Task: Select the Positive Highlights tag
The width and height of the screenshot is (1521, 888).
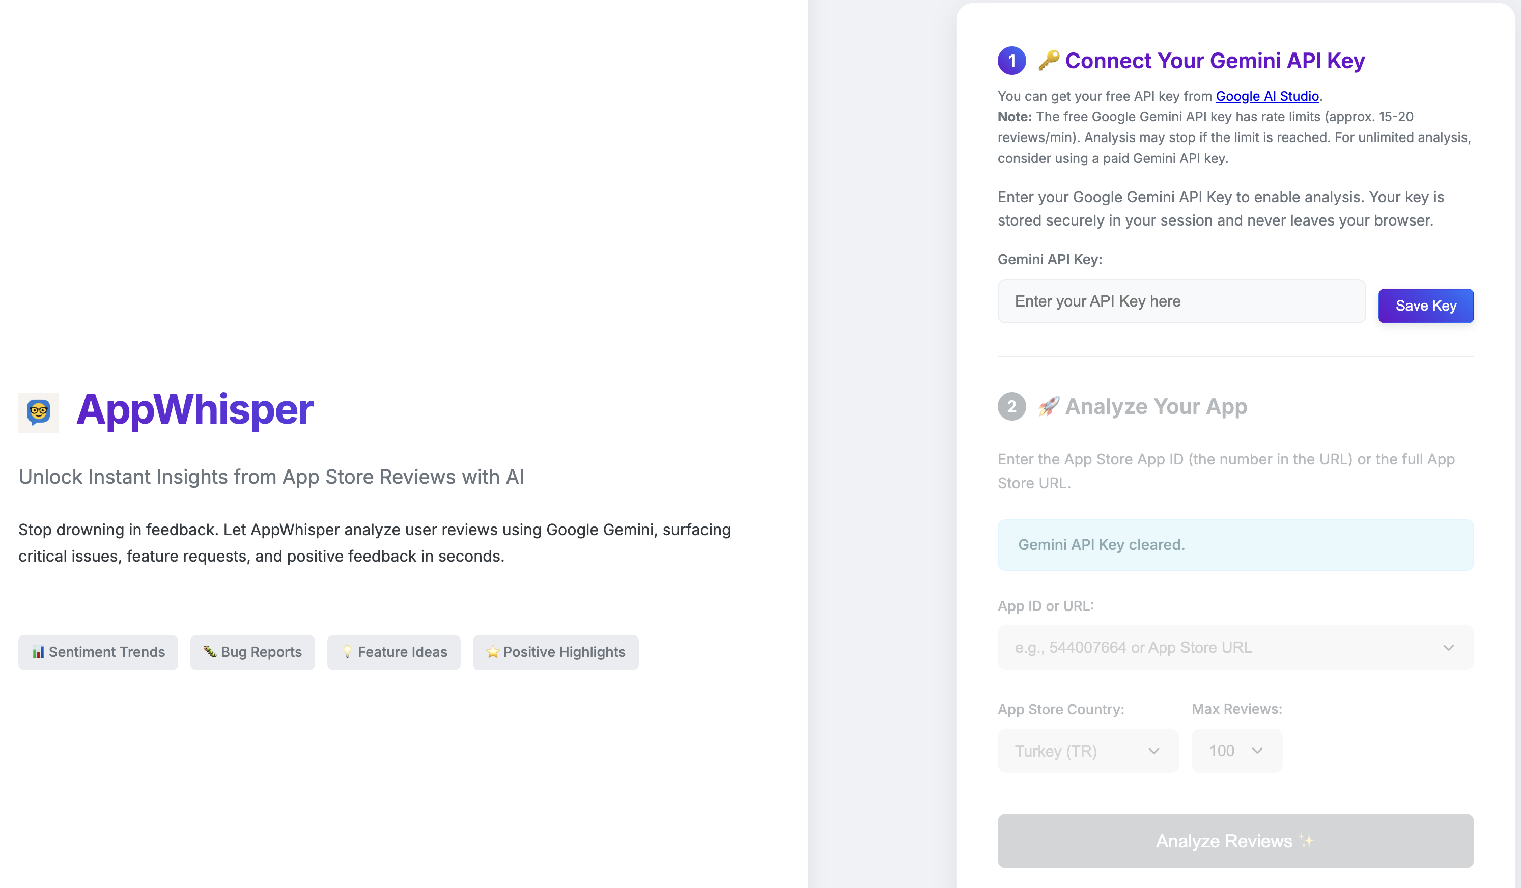Action: click(x=555, y=652)
